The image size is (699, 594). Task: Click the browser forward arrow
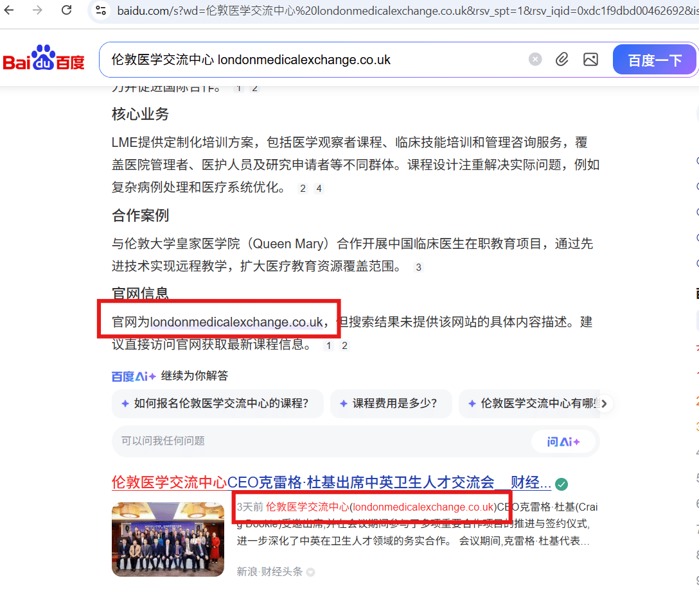[37, 10]
